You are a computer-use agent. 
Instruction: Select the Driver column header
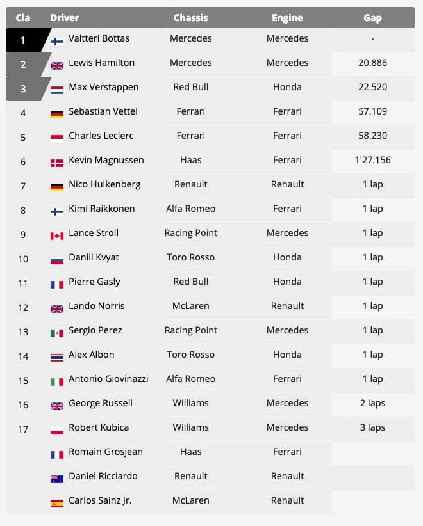click(65, 18)
